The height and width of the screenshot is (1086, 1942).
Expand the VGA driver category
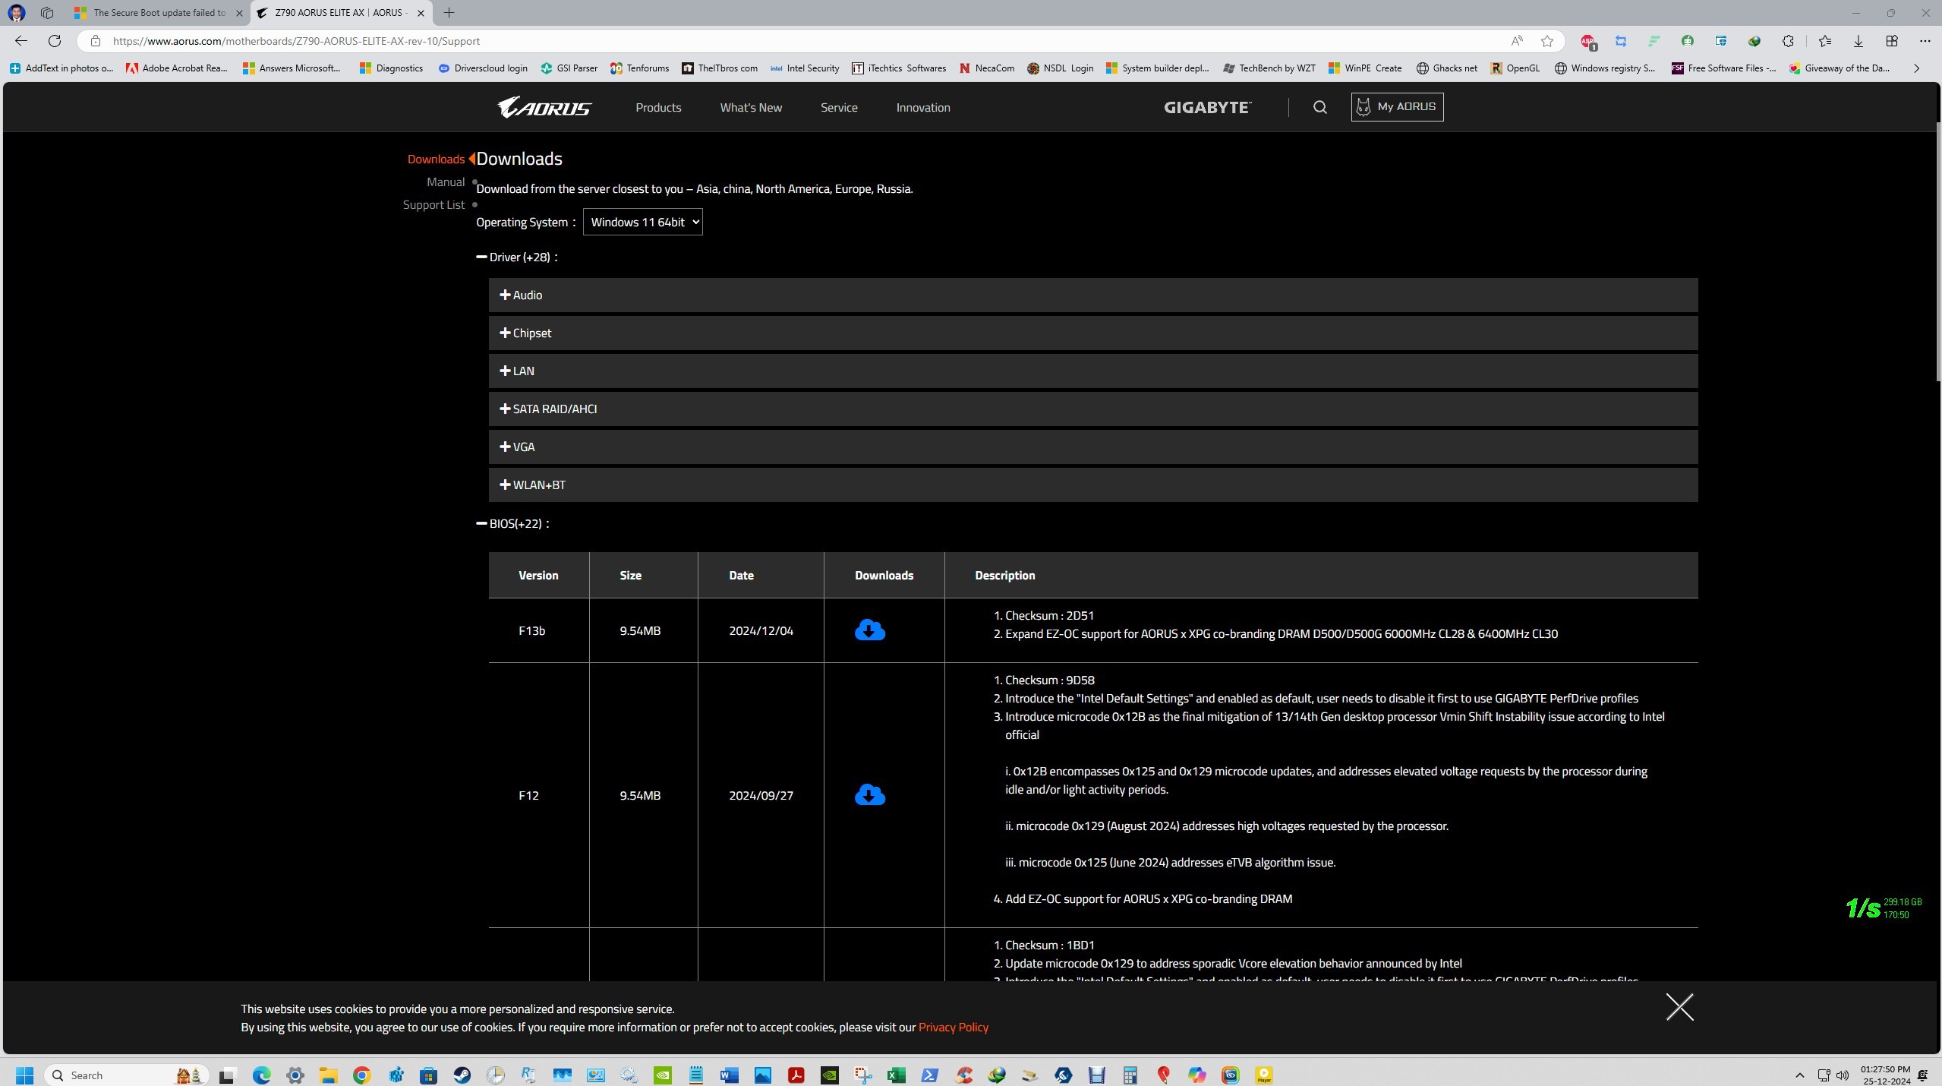1092,447
